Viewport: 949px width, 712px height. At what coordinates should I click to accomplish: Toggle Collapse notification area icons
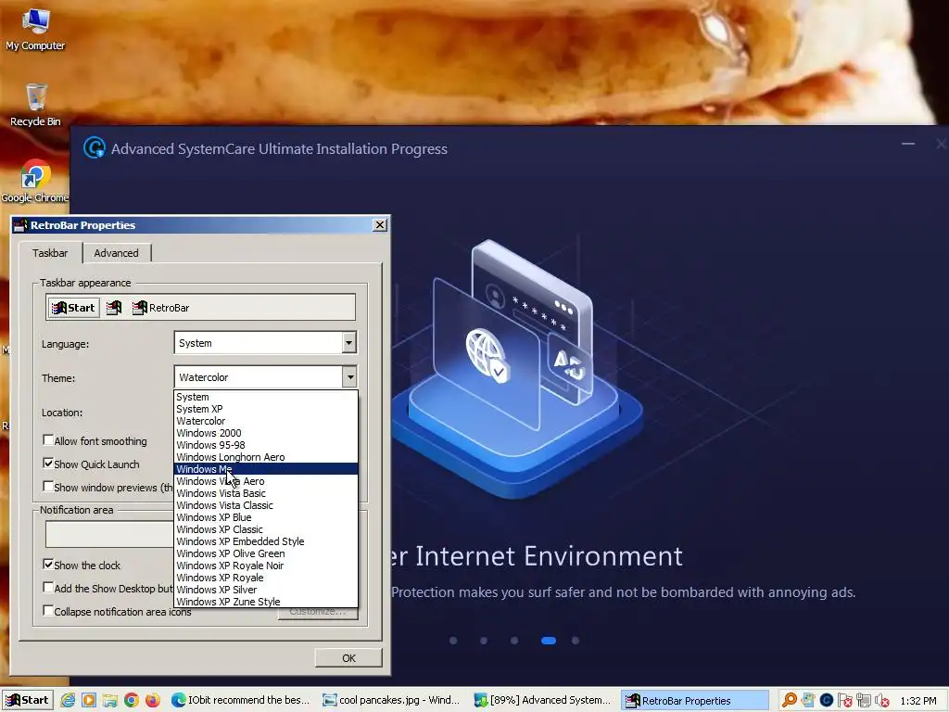48,610
